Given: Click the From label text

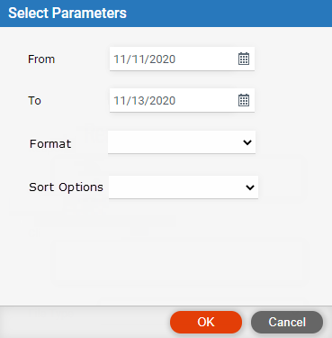Looking at the screenshot, I should click(x=41, y=59).
